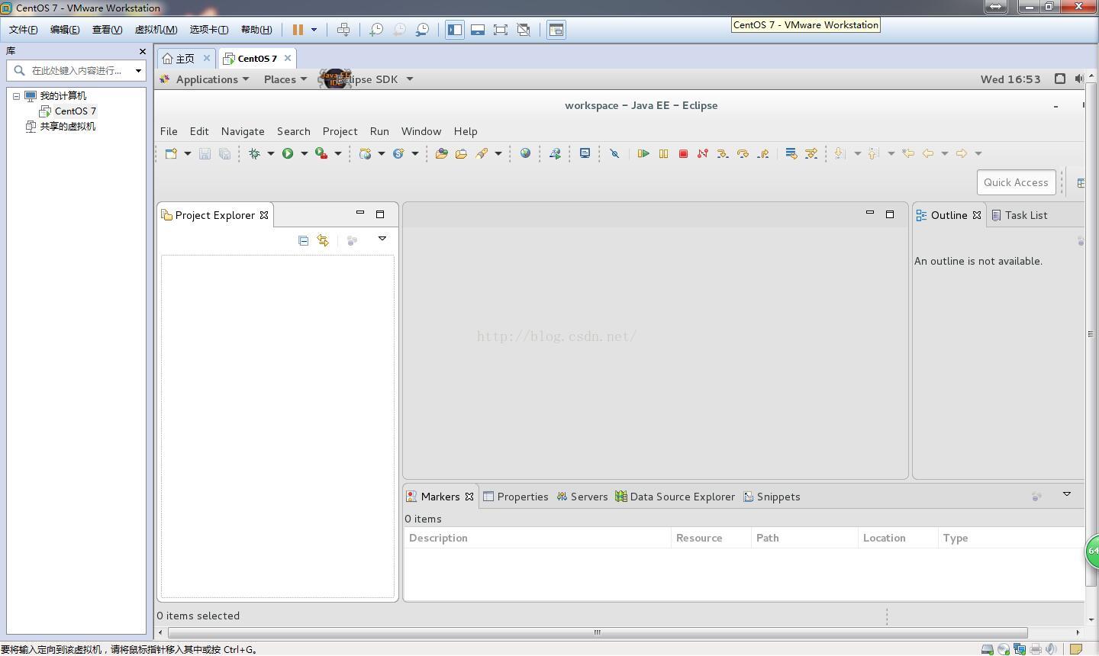
Task: Click the Use Step Filters icon
Action: 811,153
